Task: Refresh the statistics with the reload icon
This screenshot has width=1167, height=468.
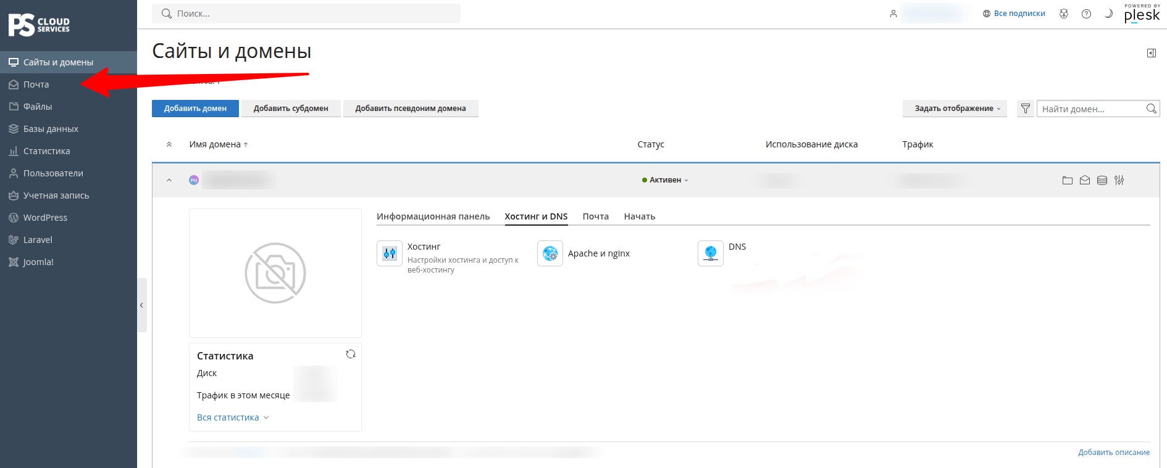Action: [x=351, y=354]
